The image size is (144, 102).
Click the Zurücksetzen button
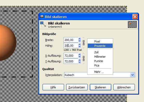77,87
